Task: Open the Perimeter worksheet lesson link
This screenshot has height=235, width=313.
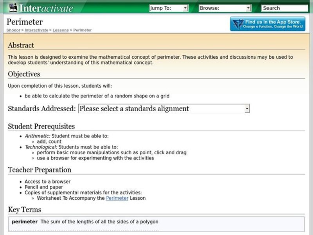Action: coord(117,198)
